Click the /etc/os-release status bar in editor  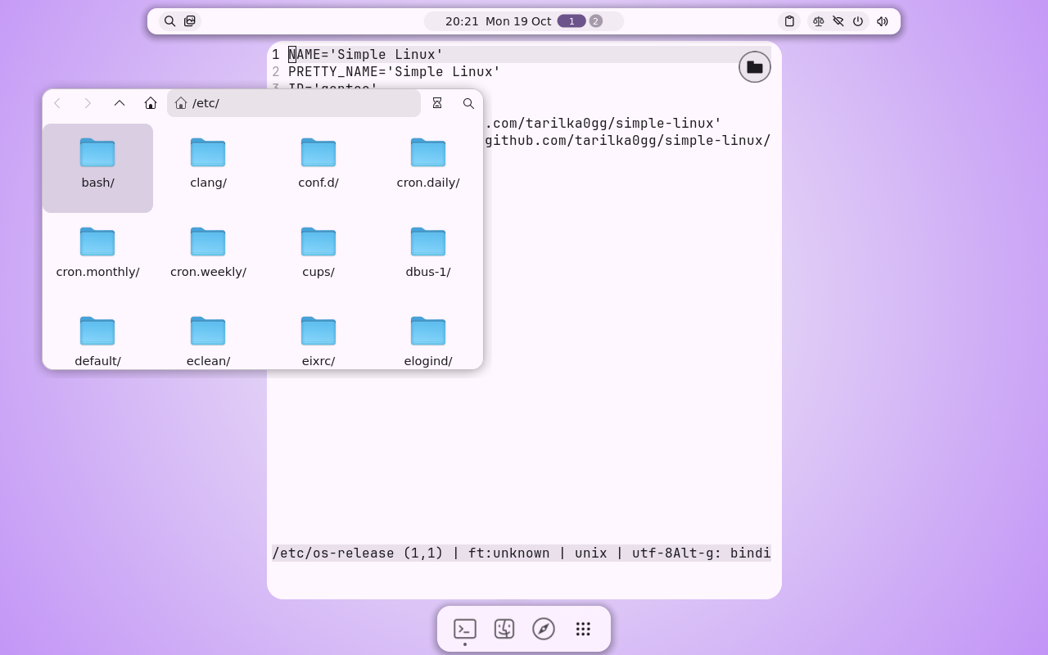[x=522, y=553]
